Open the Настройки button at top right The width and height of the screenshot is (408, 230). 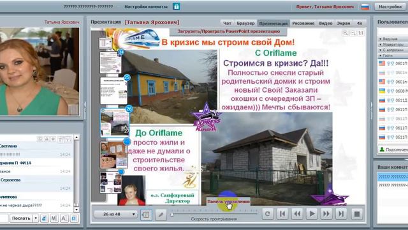[390, 7]
